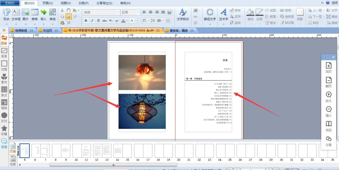Image resolution: width=339 pixels, height=170 pixels.
Task: Open the 其他 other objects tool
Action: [x=53, y=15]
